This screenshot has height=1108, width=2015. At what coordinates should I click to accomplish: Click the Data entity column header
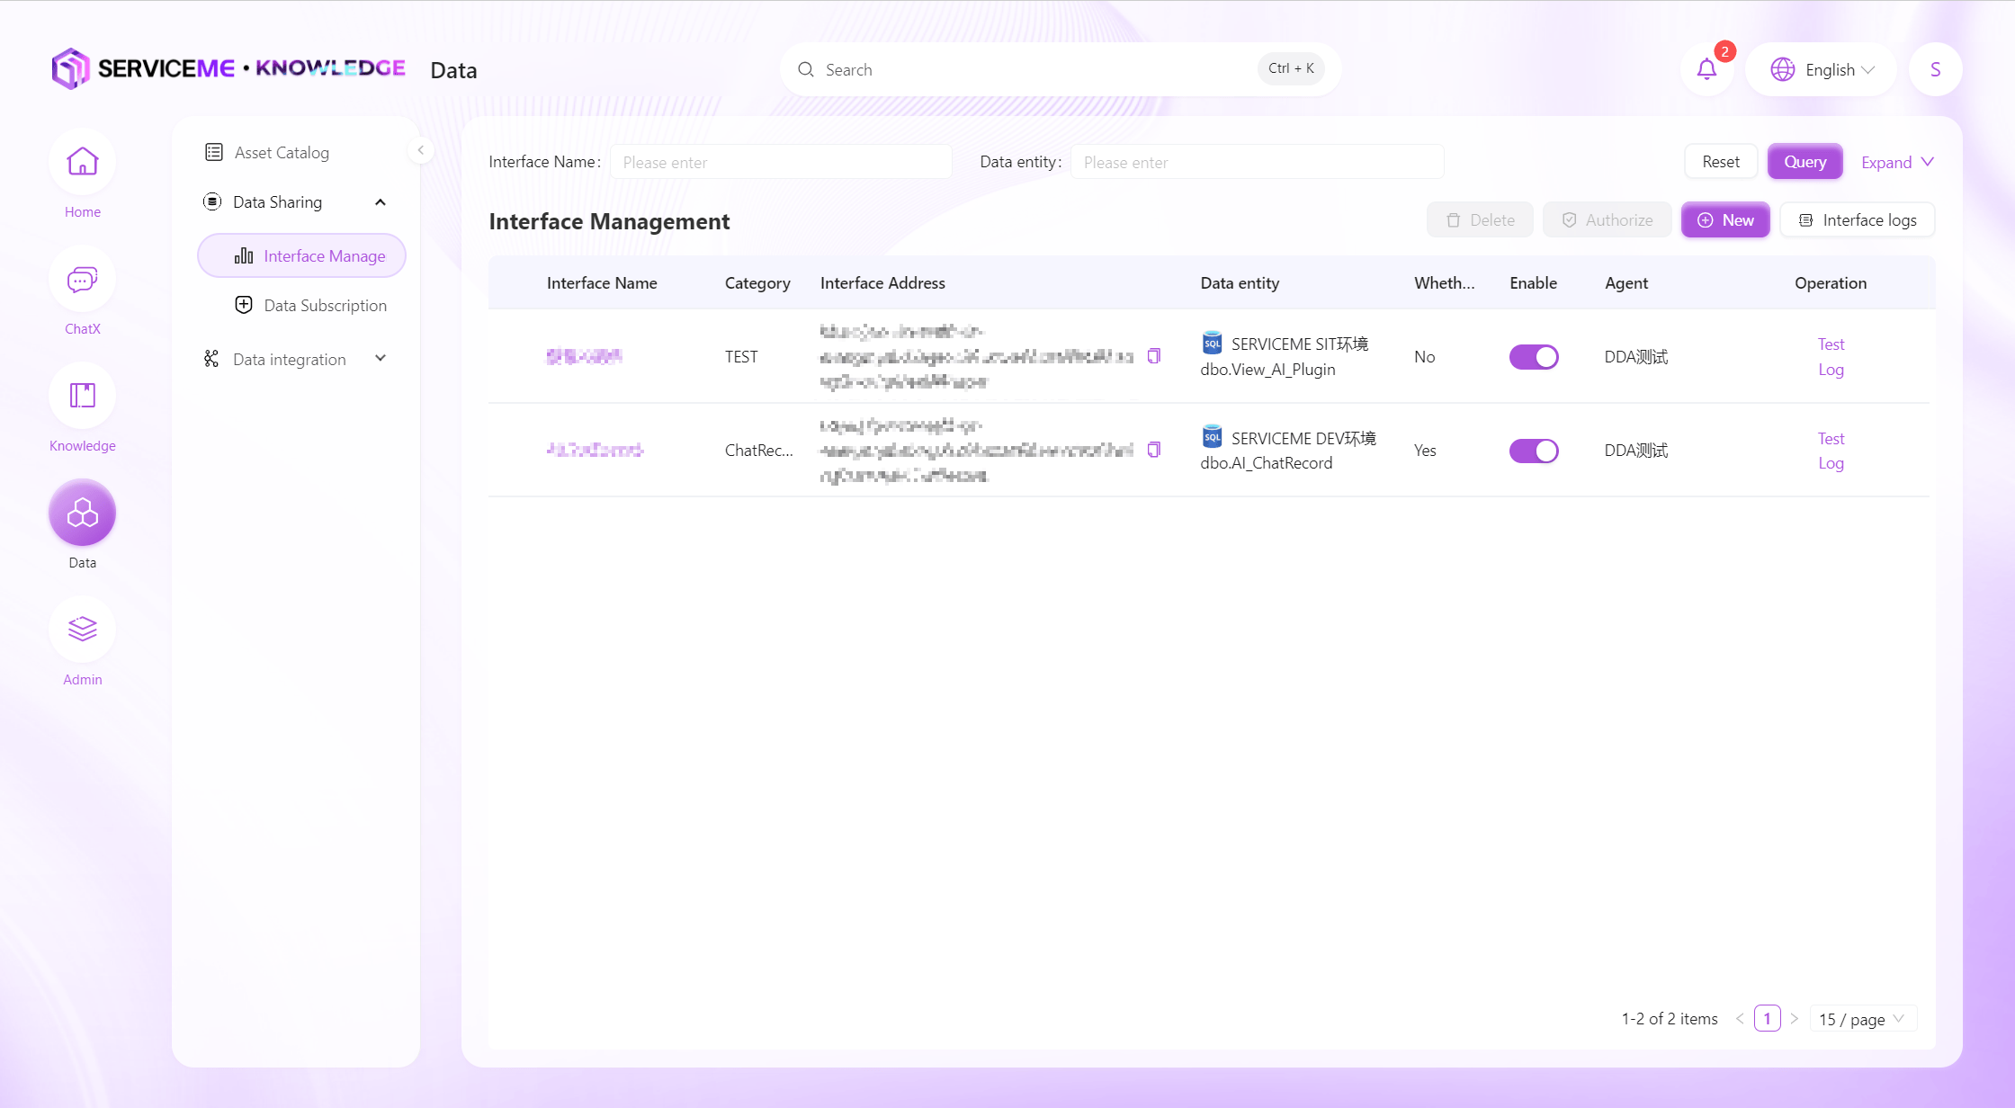tap(1240, 283)
